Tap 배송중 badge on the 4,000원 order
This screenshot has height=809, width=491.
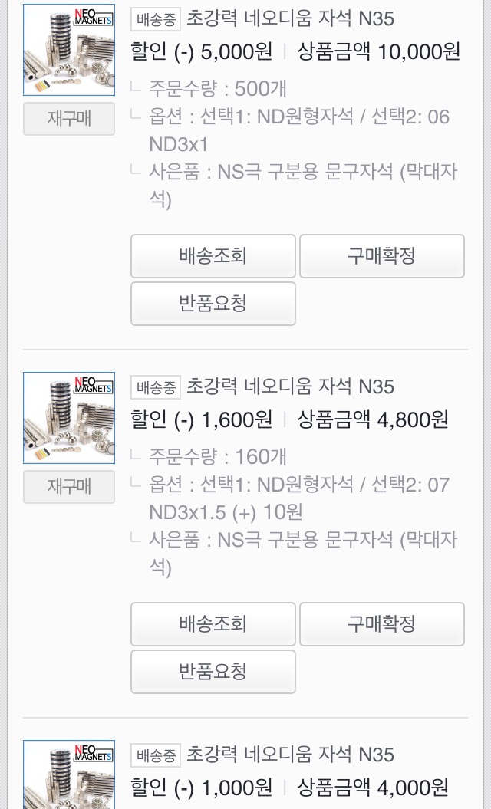(x=156, y=755)
